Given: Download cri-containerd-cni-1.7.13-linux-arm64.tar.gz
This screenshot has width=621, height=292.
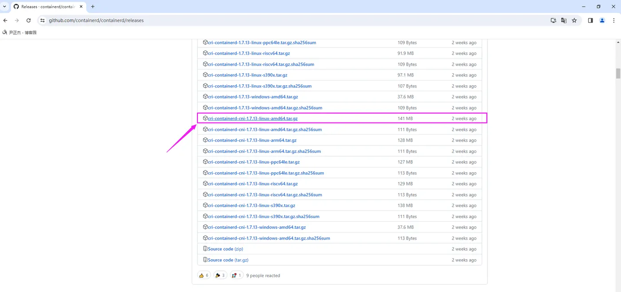Looking at the screenshot, I should coord(252,140).
